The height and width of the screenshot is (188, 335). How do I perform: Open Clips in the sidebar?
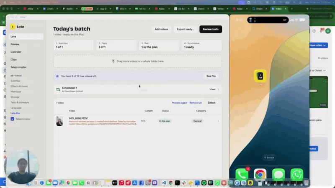click(13, 59)
